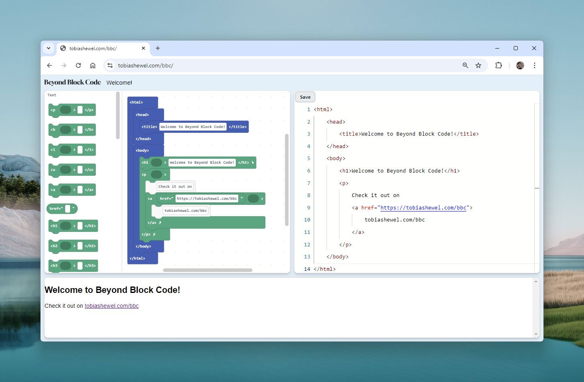Click the block palette vertical scrollbar

(118, 116)
